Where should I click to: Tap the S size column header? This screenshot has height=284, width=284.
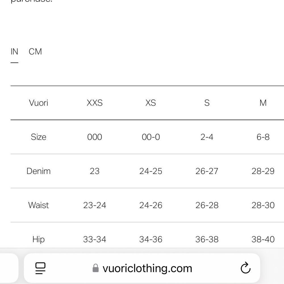207,103
